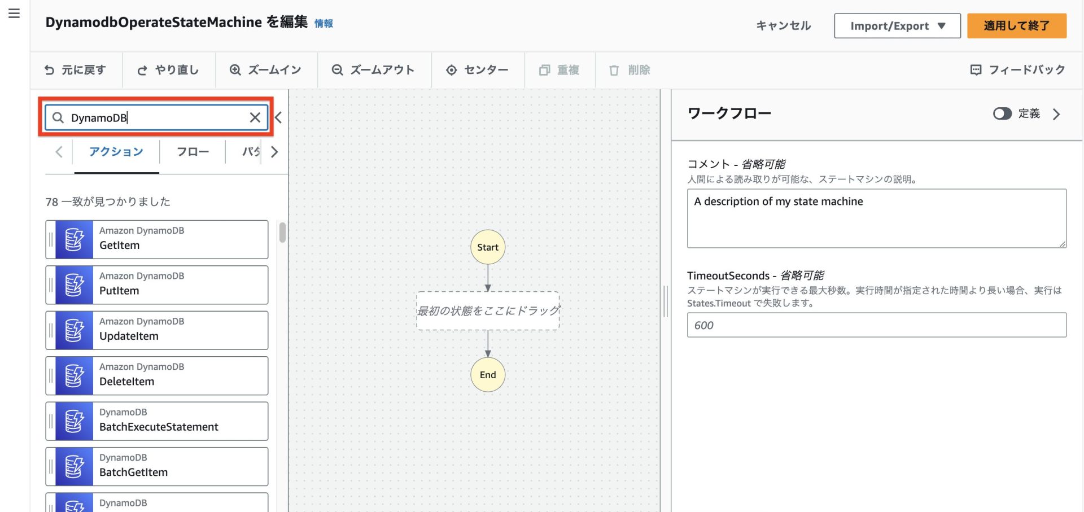Click the 元に戻す undo icon
The image size is (1084, 512).
click(x=50, y=70)
